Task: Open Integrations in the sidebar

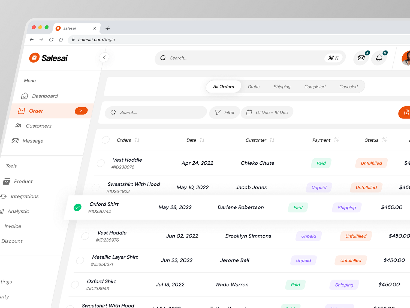Action: point(25,196)
